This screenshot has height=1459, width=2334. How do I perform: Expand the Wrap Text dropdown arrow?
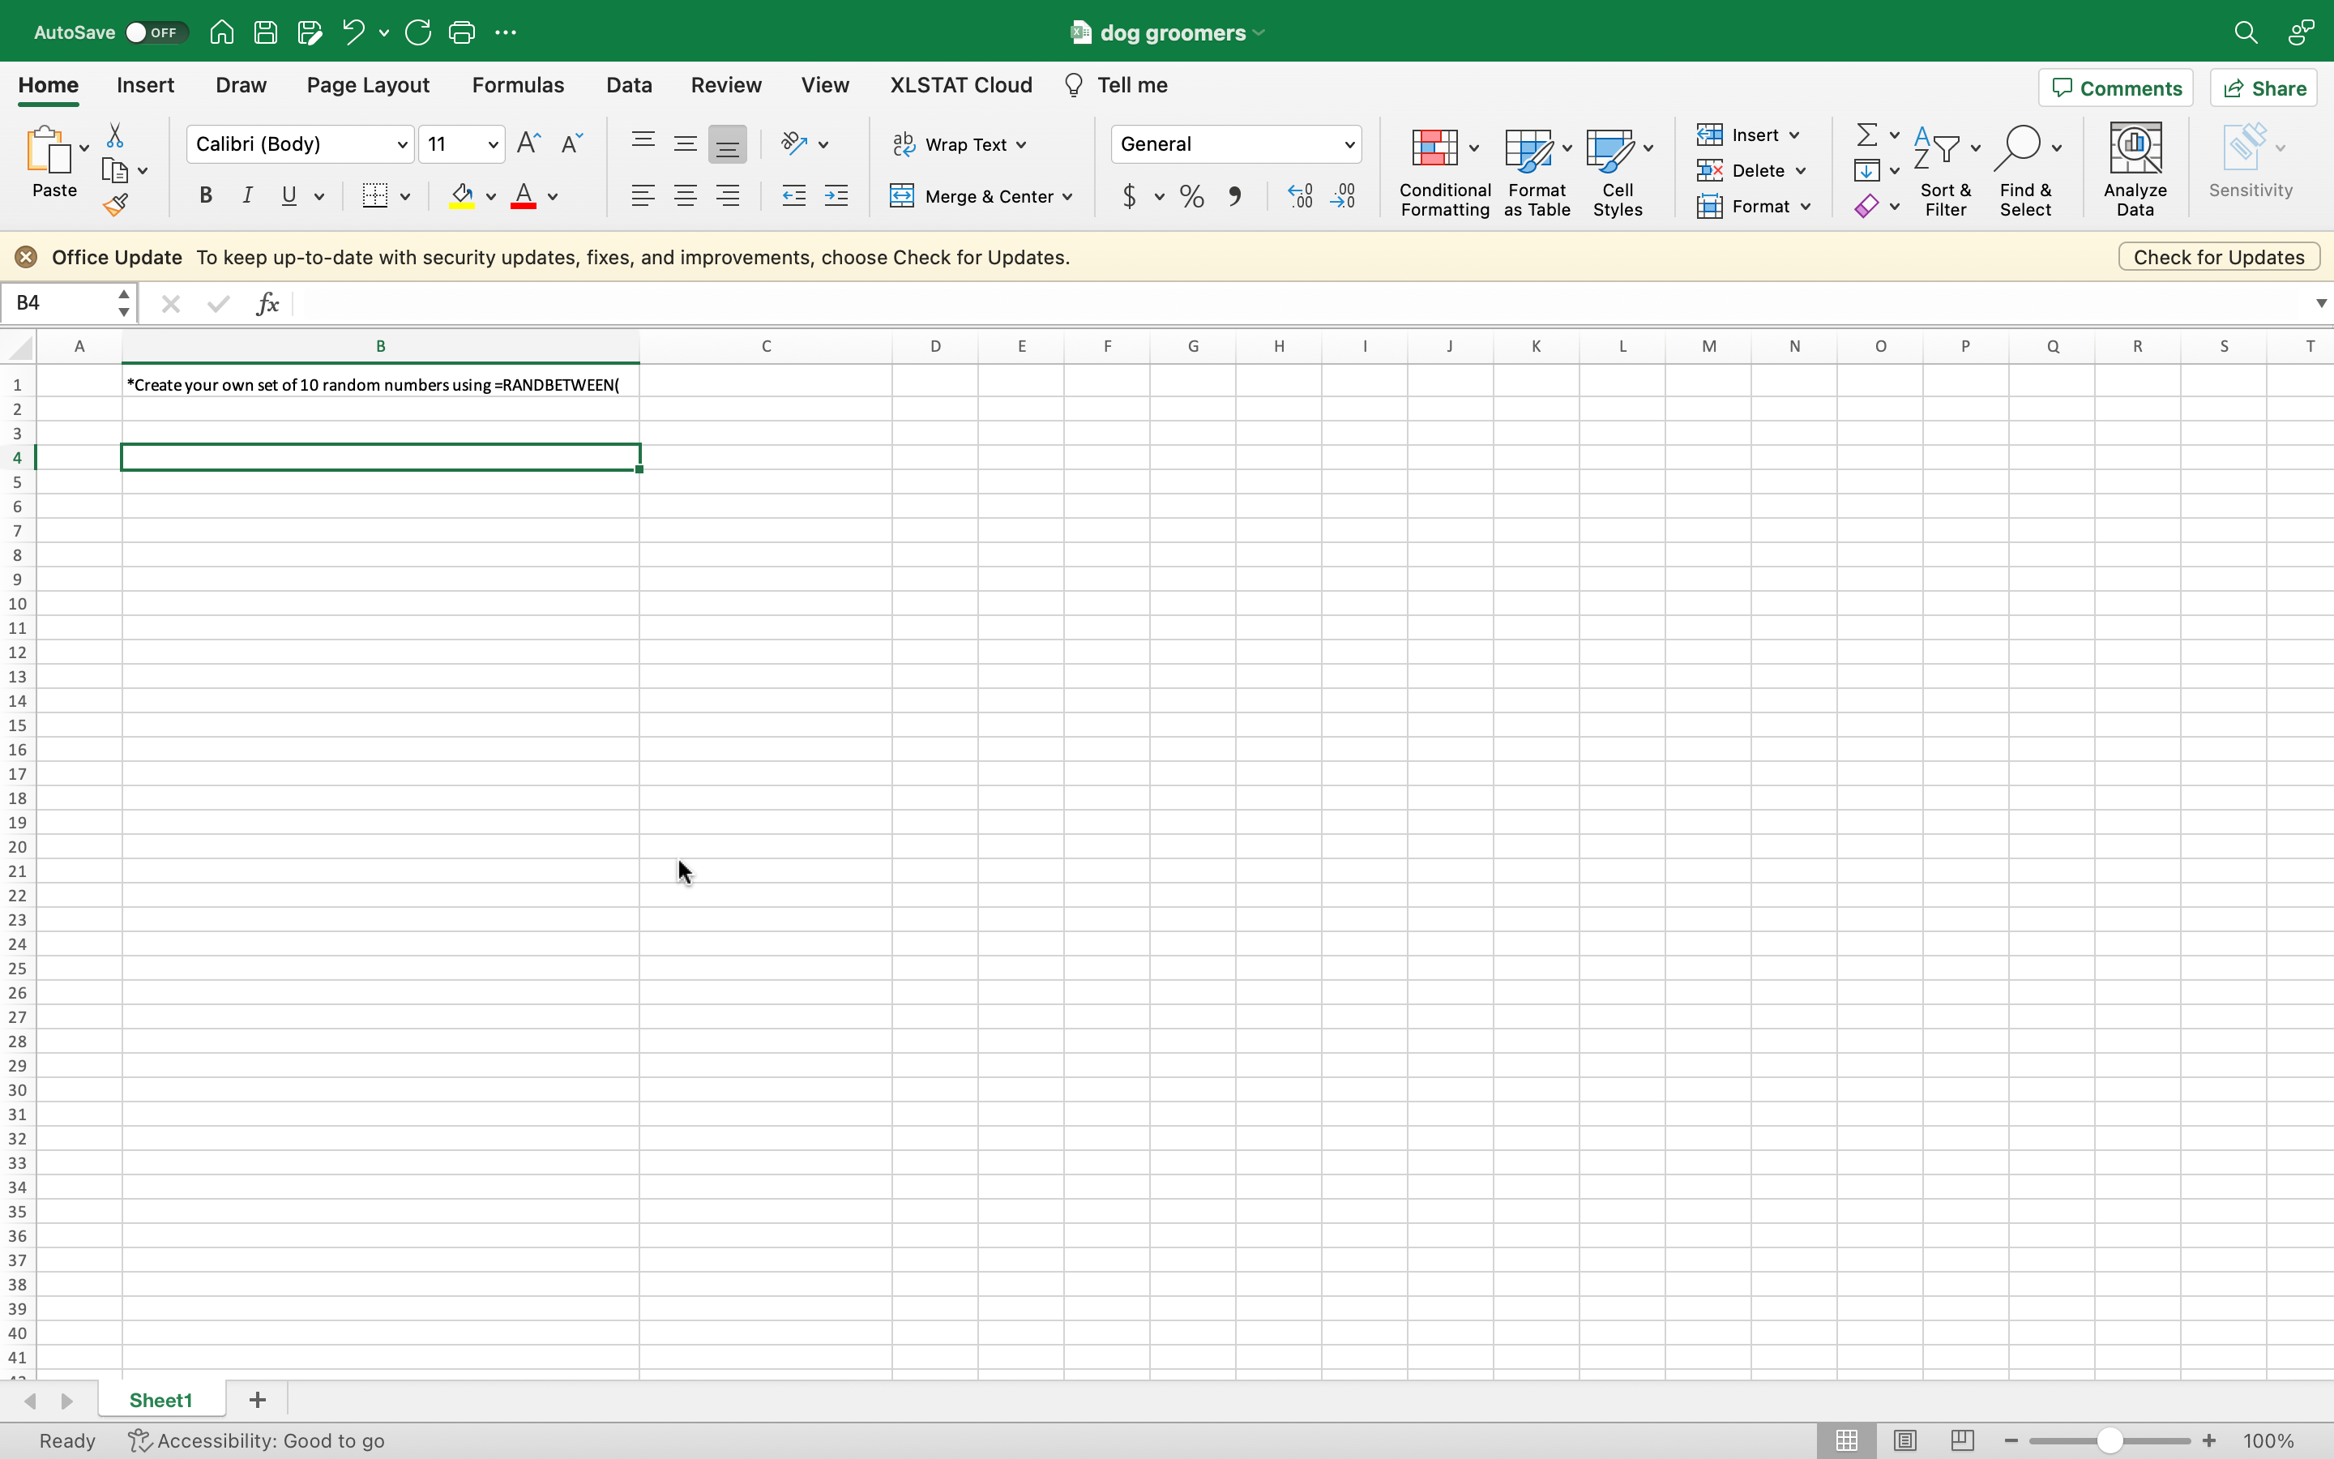point(1021,145)
